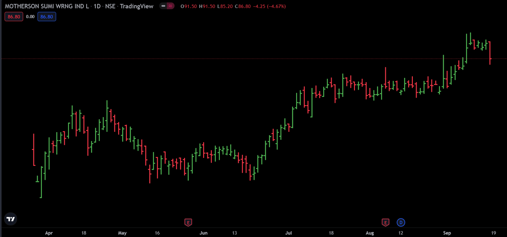Click the Apr label on time axis
The width and height of the screenshot is (507, 237).
(x=49, y=233)
